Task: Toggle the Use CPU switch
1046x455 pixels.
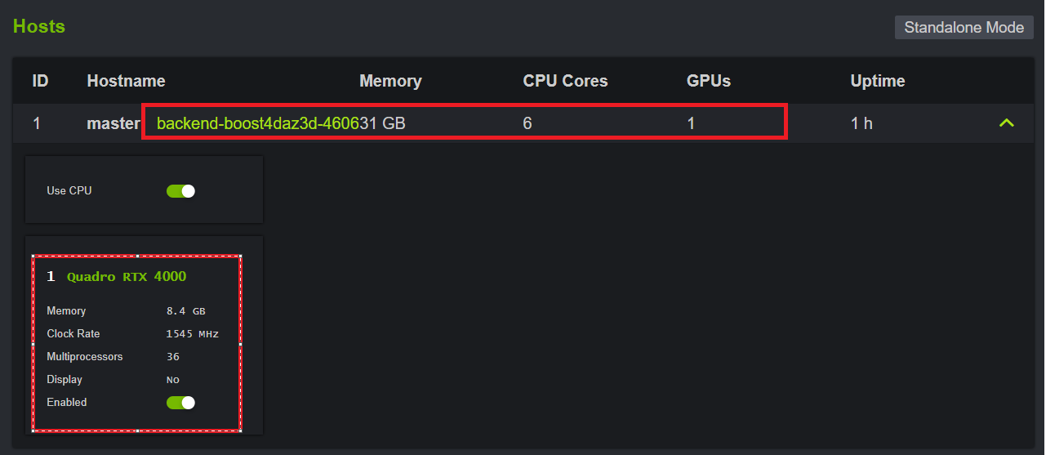Action: click(180, 191)
